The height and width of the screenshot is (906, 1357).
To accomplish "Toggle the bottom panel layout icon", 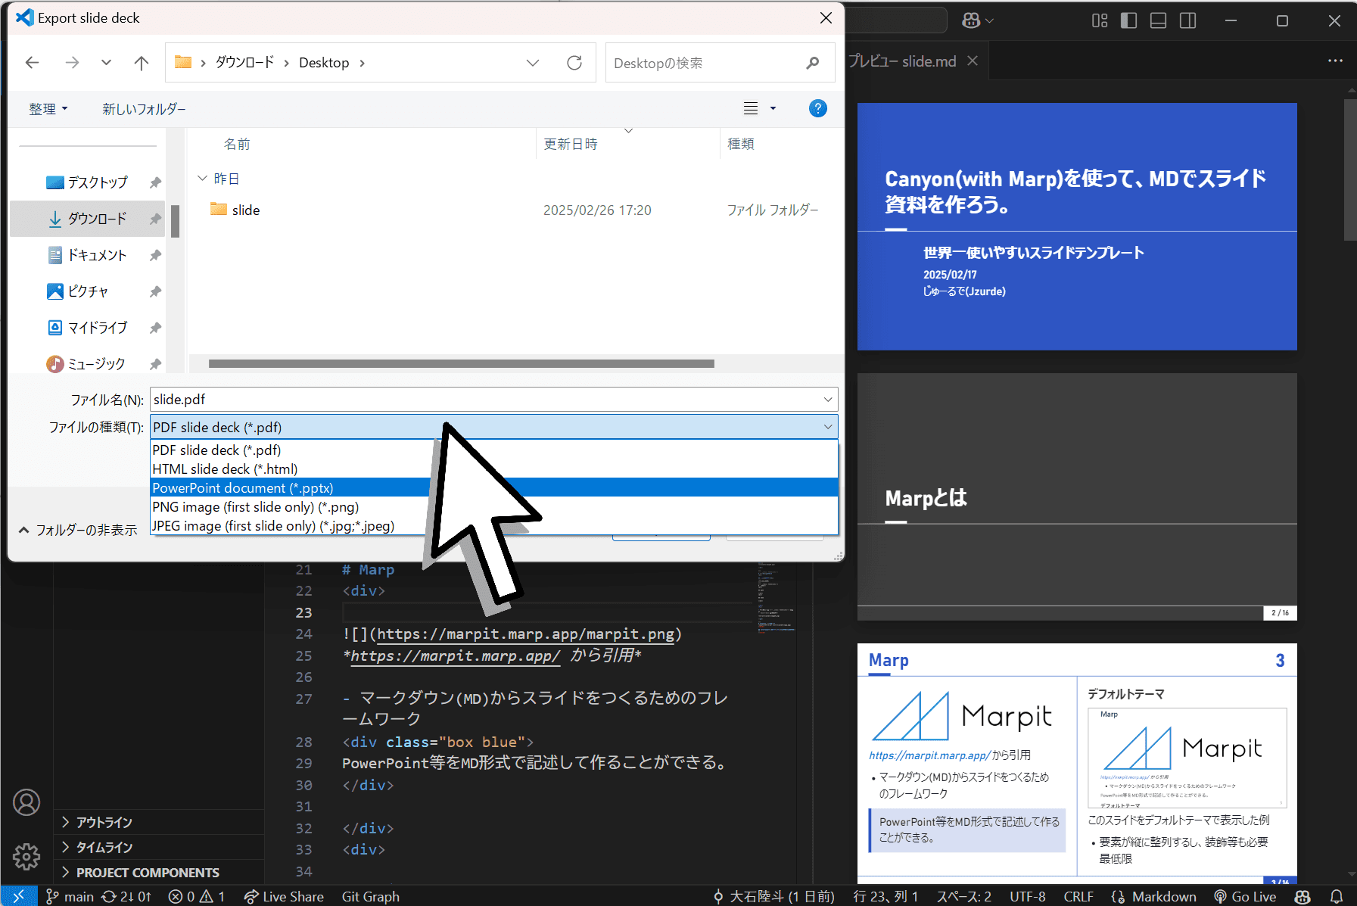I will (1158, 20).
